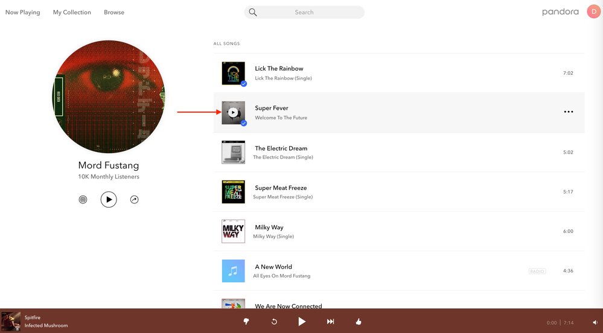
Task: Open the My Collection tab
Action: click(x=72, y=12)
